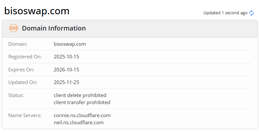The image size is (259, 133).
Task: Click the Domain Information header
Action: pyautogui.click(x=54, y=28)
